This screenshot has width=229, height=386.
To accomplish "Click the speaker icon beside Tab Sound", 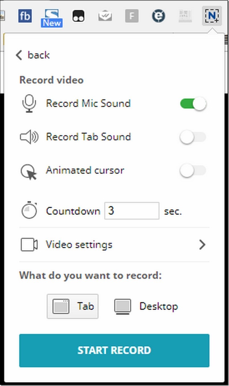I will point(29,137).
